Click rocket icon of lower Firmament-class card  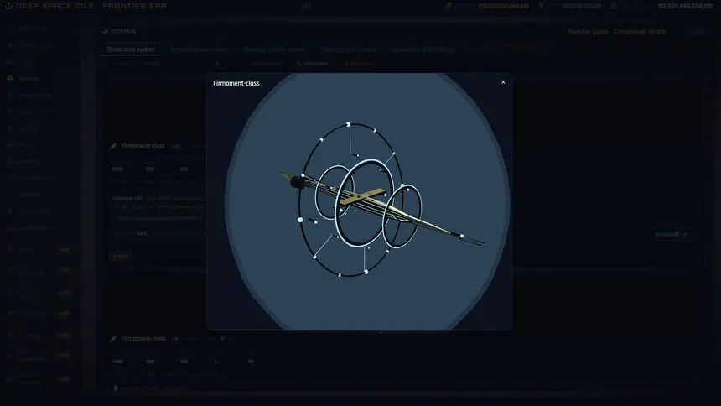tap(113, 339)
